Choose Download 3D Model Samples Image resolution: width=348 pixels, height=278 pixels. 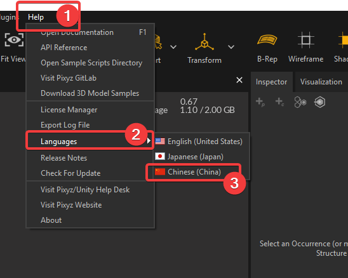click(90, 93)
